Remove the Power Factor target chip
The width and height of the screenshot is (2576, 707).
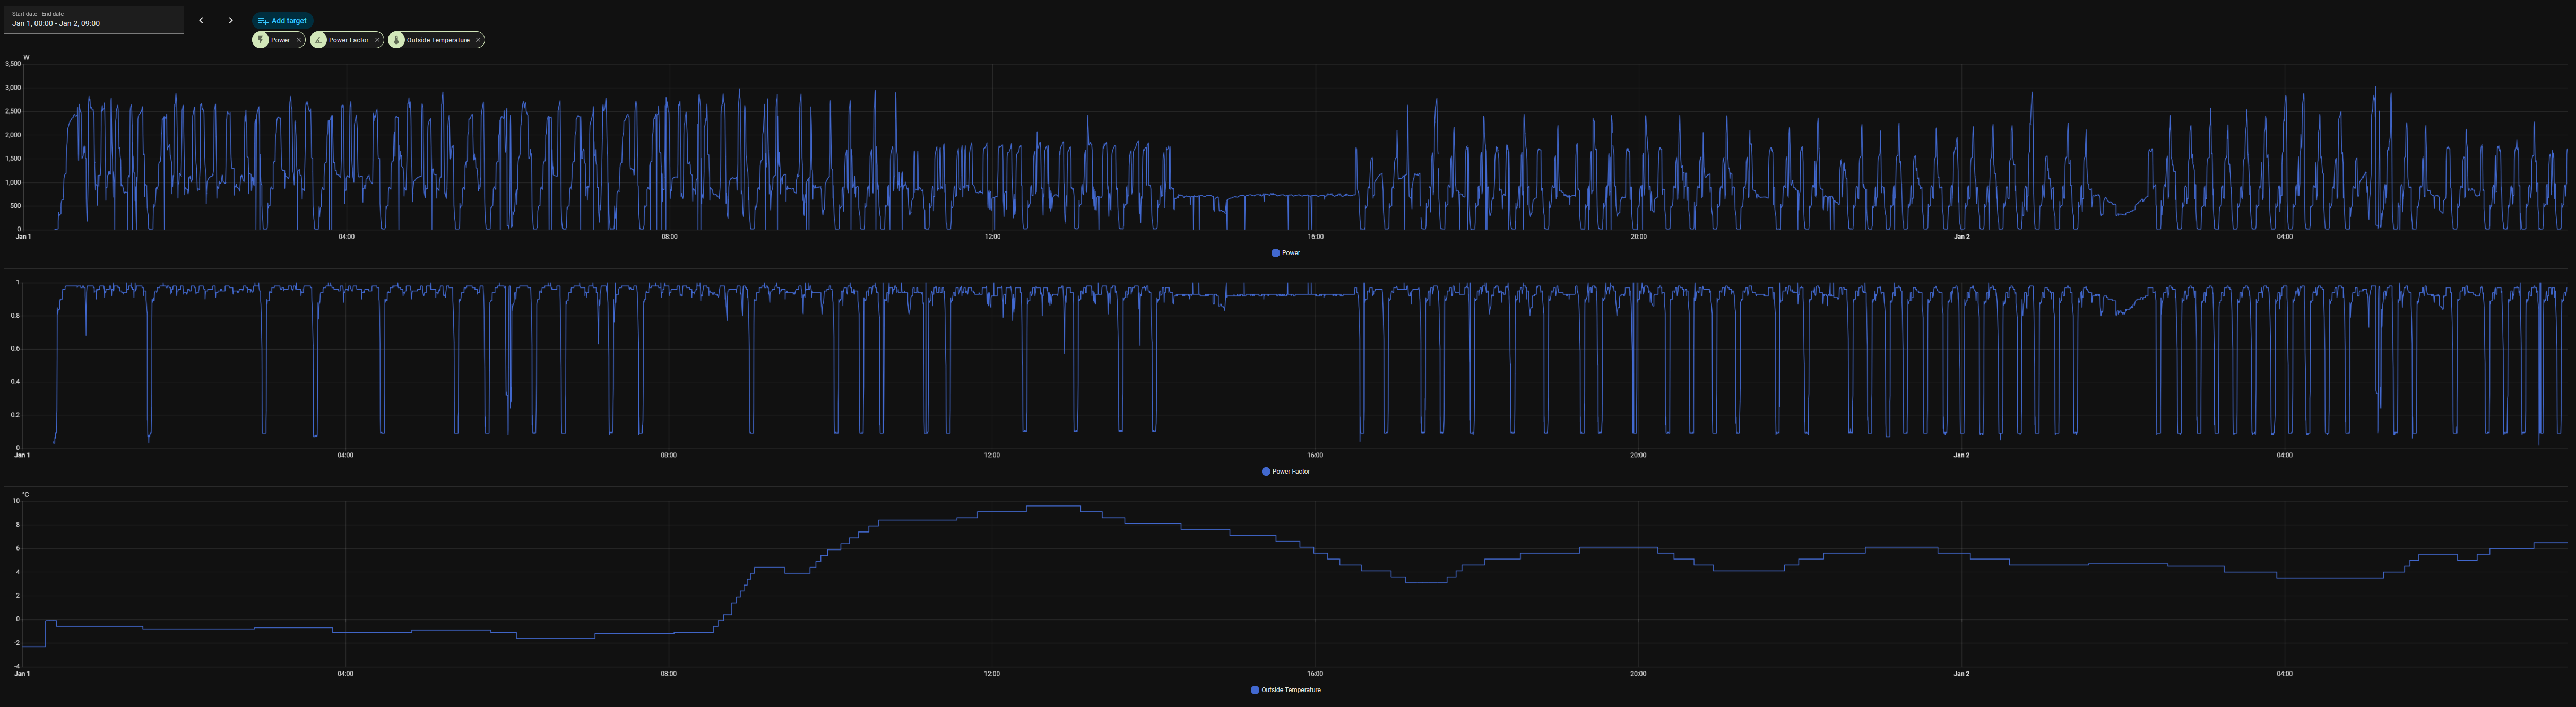click(x=377, y=40)
